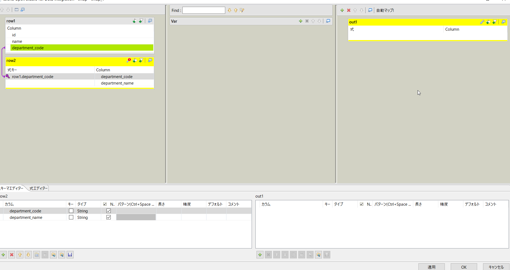510x270 pixels.
Task: Add expression key icon in row1 header
Action: point(134,21)
